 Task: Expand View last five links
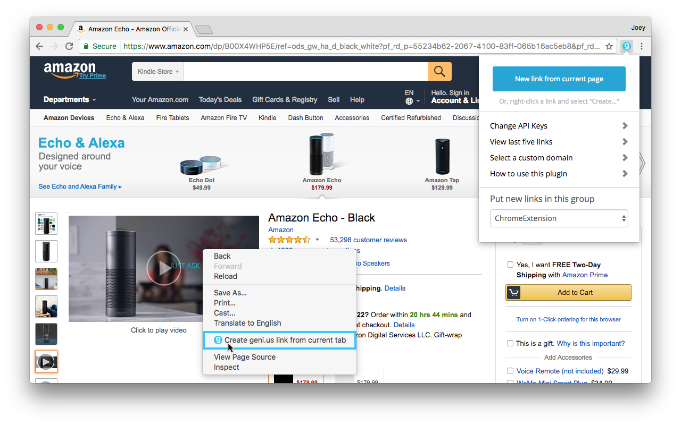point(559,142)
